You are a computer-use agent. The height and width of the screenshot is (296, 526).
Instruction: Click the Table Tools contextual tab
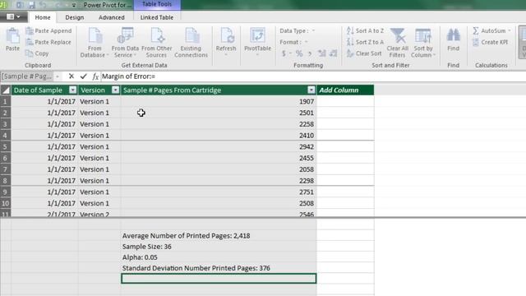click(x=157, y=4)
